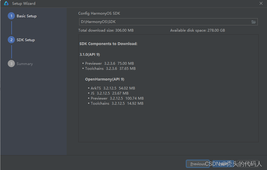Click the Previewer 3.2.3.6 75.00 MB entry
Viewport: 267px width, 170px height.
click(109, 64)
